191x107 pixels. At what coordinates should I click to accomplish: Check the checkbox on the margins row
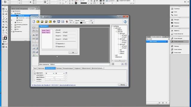[x=66, y=79]
